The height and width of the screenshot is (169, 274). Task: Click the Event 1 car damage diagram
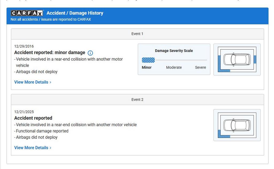[237, 59]
